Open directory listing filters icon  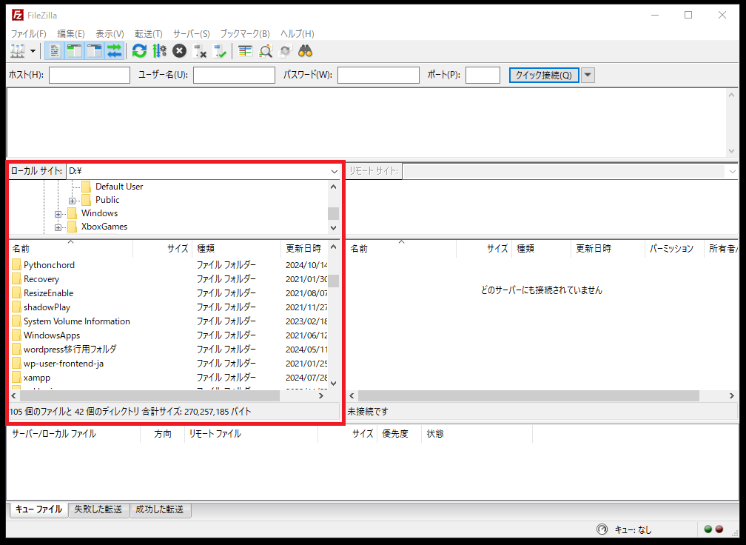(245, 51)
